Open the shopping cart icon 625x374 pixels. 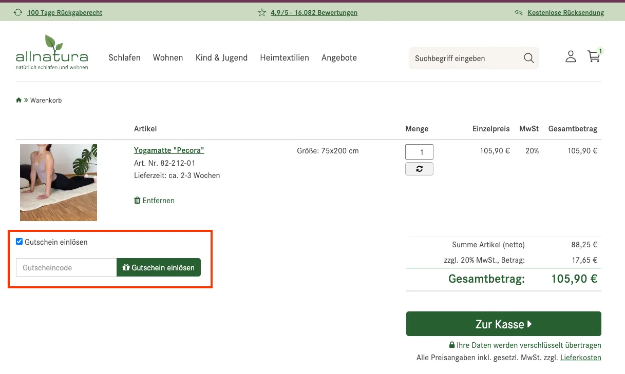coord(594,57)
